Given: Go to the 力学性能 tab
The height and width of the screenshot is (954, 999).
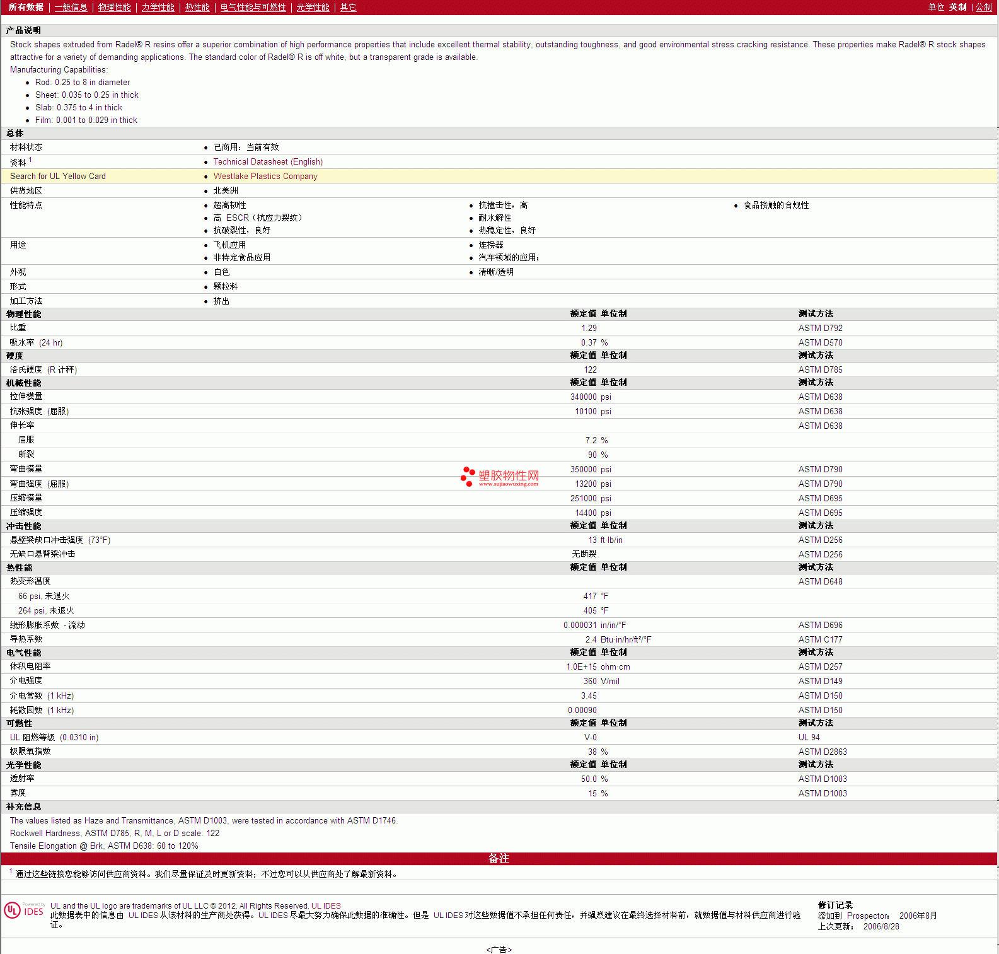Looking at the screenshot, I should click(158, 8).
